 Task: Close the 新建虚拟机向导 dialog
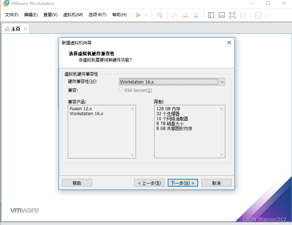click(x=229, y=43)
